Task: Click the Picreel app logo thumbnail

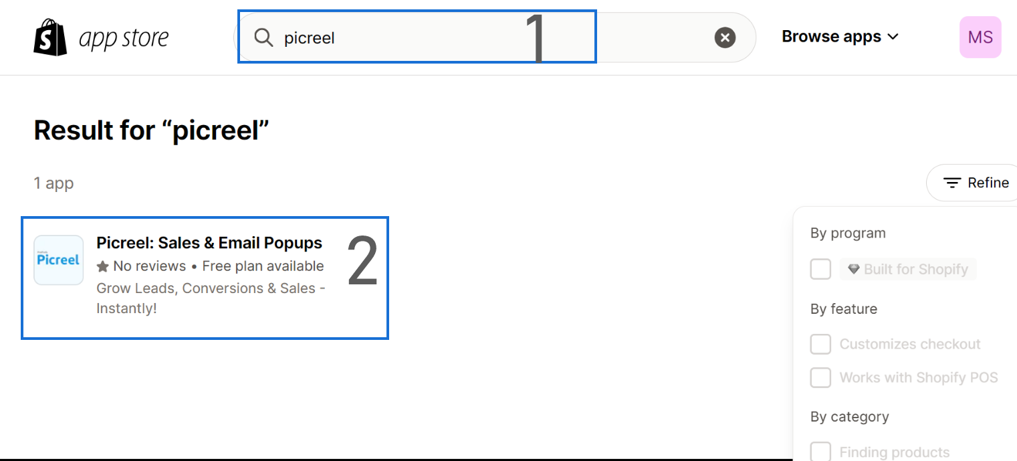Action: click(59, 260)
